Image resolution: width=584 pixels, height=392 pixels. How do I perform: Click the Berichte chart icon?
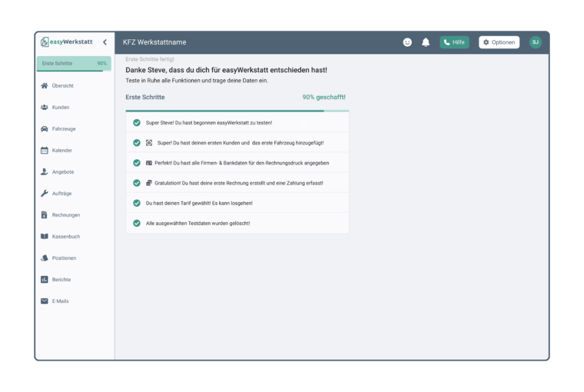44,280
